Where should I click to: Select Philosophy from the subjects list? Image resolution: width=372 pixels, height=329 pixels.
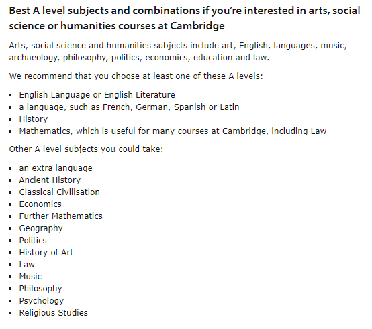pos(40,289)
